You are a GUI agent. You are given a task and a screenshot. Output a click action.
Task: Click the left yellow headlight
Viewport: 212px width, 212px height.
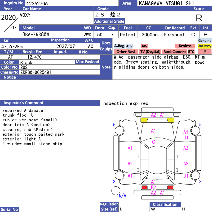[x=144, y=120]
